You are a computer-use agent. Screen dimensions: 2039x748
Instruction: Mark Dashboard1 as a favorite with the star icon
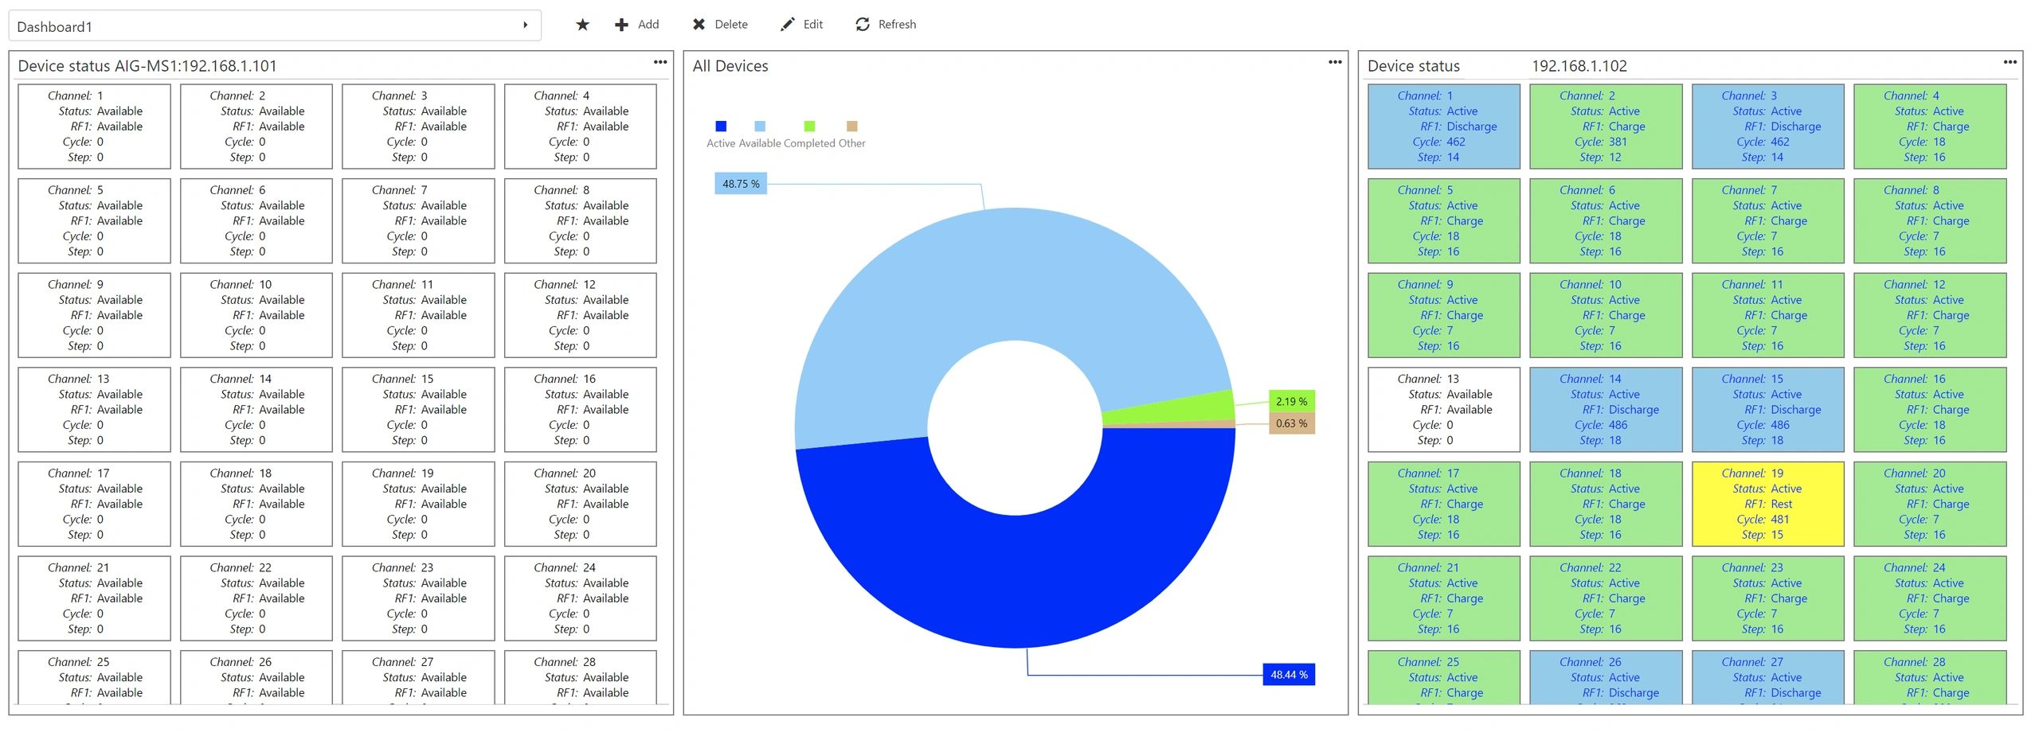point(582,25)
